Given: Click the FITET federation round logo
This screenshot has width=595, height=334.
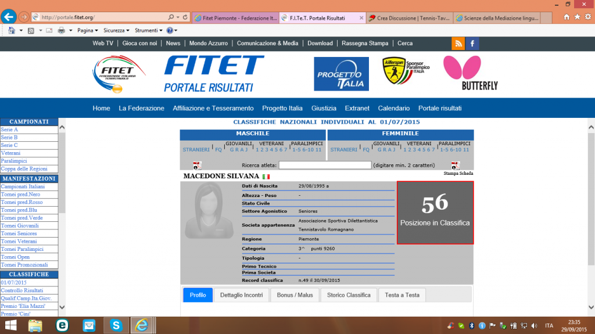Looking at the screenshot, I should click(119, 74).
